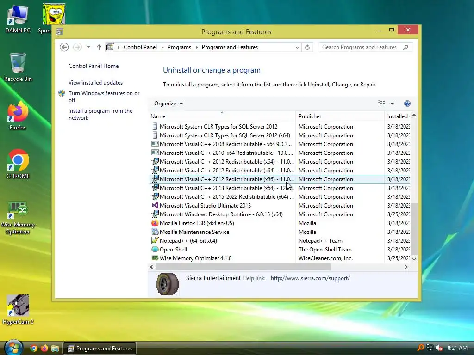Open the DAMN PC desktop icon
Image resolution: width=474 pixels, height=355 pixels.
(18, 18)
